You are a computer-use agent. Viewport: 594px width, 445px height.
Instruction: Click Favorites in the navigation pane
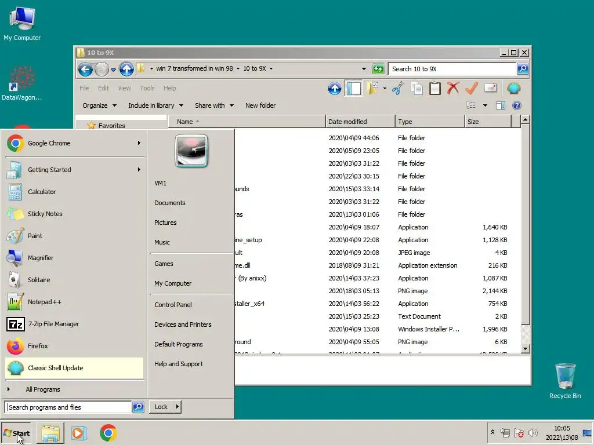[x=111, y=126]
